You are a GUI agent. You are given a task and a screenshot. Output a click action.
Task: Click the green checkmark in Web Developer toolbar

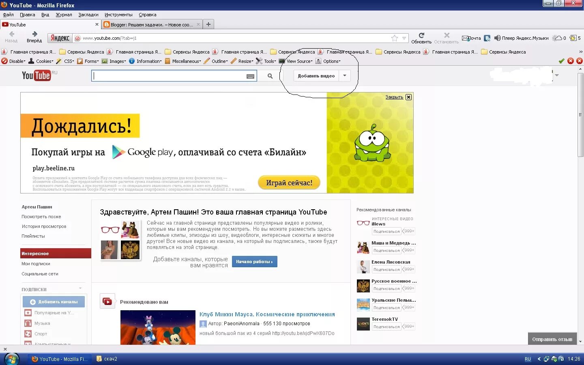click(x=561, y=61)
